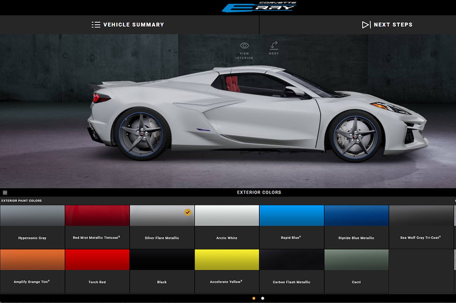456x303 pixels.
Task: Open the hamburger menu beside Exterior Colors
Action: 5,192
